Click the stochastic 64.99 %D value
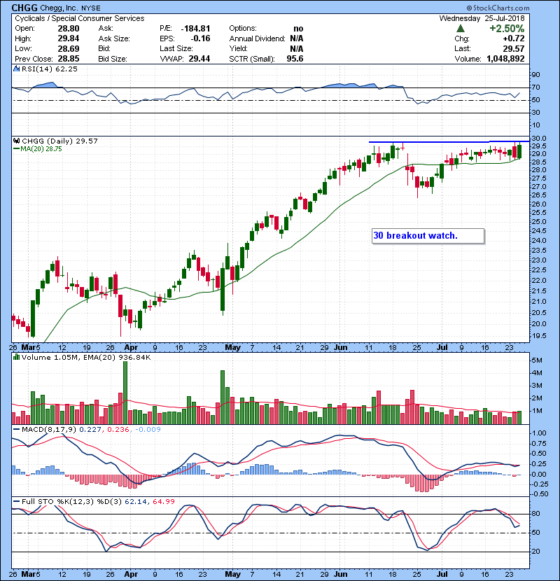 coord(163,502)
